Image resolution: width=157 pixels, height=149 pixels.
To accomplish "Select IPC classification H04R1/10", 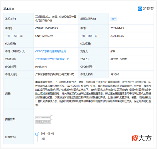I will tap(41, 67).
